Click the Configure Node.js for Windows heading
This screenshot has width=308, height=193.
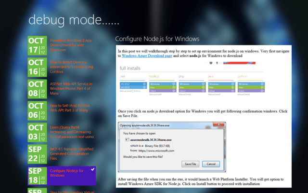157,39
